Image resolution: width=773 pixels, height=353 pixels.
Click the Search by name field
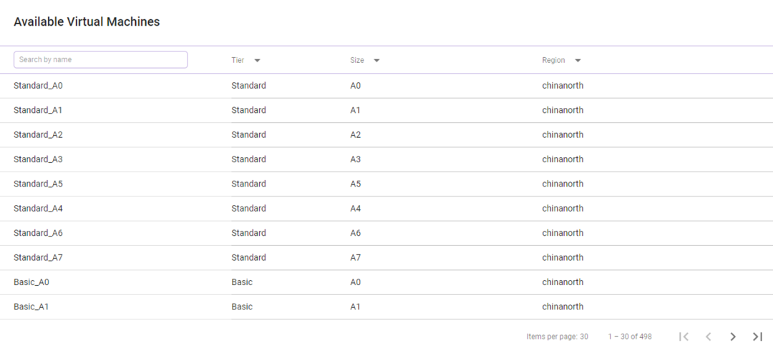[x=101, y=60]
